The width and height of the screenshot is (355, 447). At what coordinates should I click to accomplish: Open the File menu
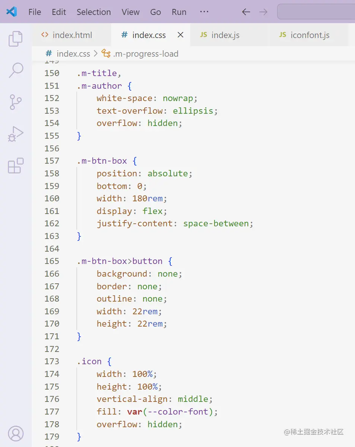[35, 12]
